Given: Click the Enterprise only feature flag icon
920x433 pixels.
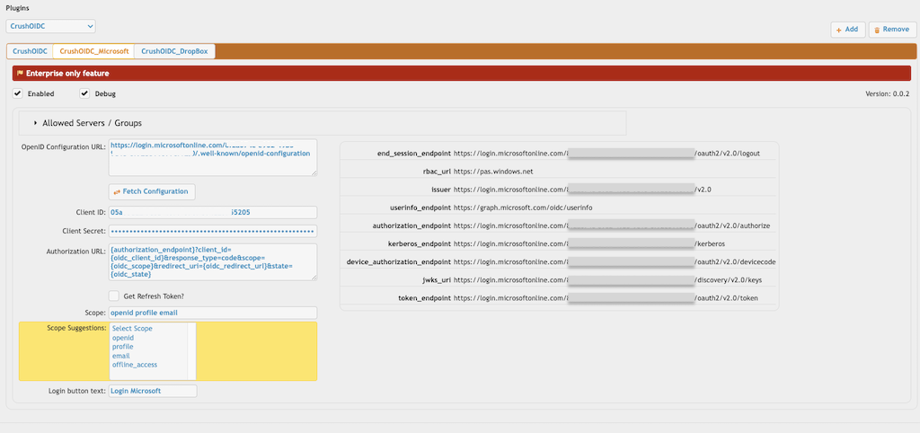Looking at the screenshot, I should tap(20, 74).
